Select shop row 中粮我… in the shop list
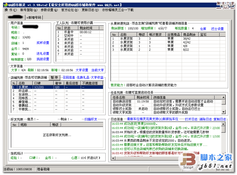237x175 pixels. tap(58, 109)
